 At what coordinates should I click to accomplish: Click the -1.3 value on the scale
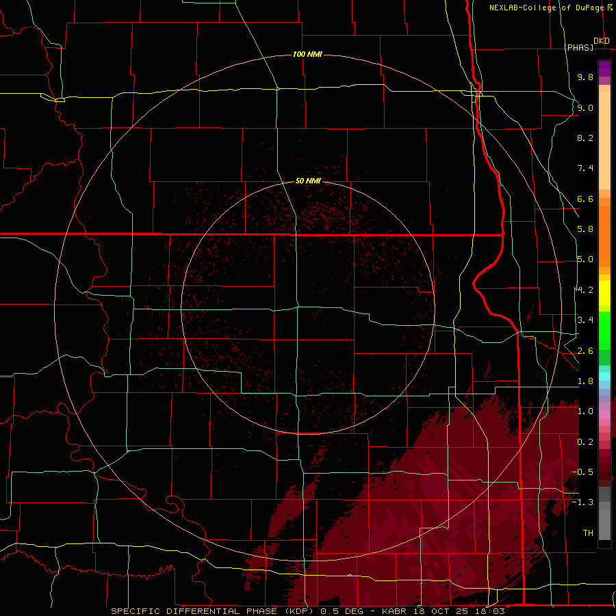click(582, 502)
